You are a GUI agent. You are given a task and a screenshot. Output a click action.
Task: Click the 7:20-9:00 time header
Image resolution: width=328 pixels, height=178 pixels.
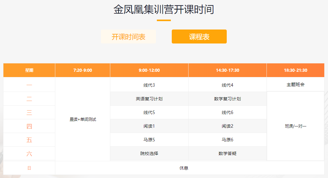pos(83,70)
